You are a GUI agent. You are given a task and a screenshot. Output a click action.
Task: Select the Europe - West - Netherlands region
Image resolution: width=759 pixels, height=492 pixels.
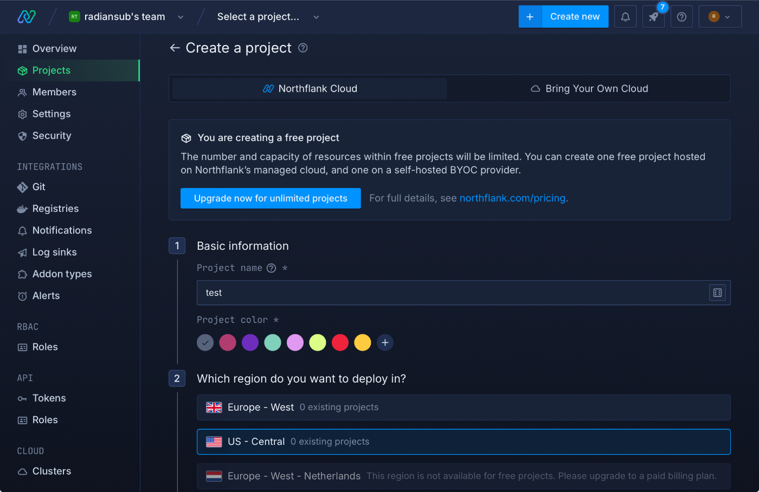click(x=464, y=476)
